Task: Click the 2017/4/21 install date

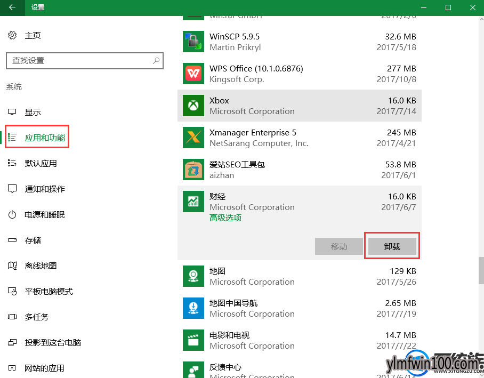Action: pos(397,143)
